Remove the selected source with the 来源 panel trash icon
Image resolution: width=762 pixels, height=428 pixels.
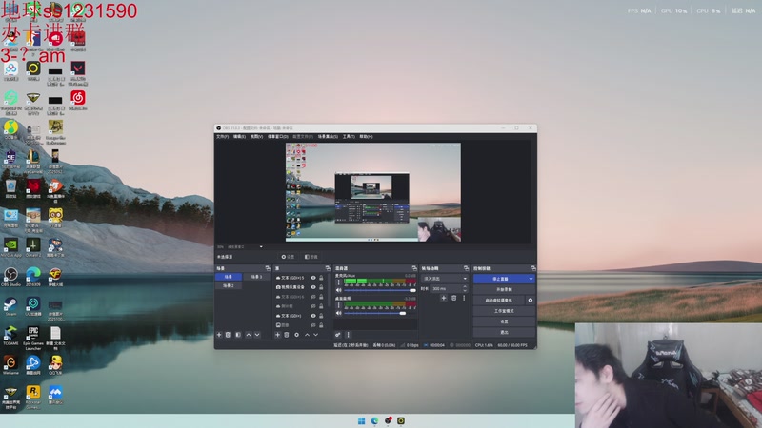coord(287,335)
